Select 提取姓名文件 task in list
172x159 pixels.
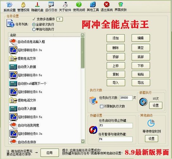click(x=44, y=58)
